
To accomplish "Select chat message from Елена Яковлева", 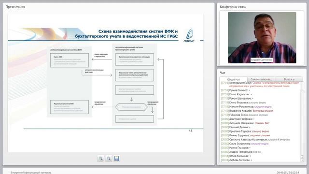I will point(243,102).
